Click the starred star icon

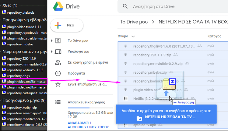[x=58, y=84]
